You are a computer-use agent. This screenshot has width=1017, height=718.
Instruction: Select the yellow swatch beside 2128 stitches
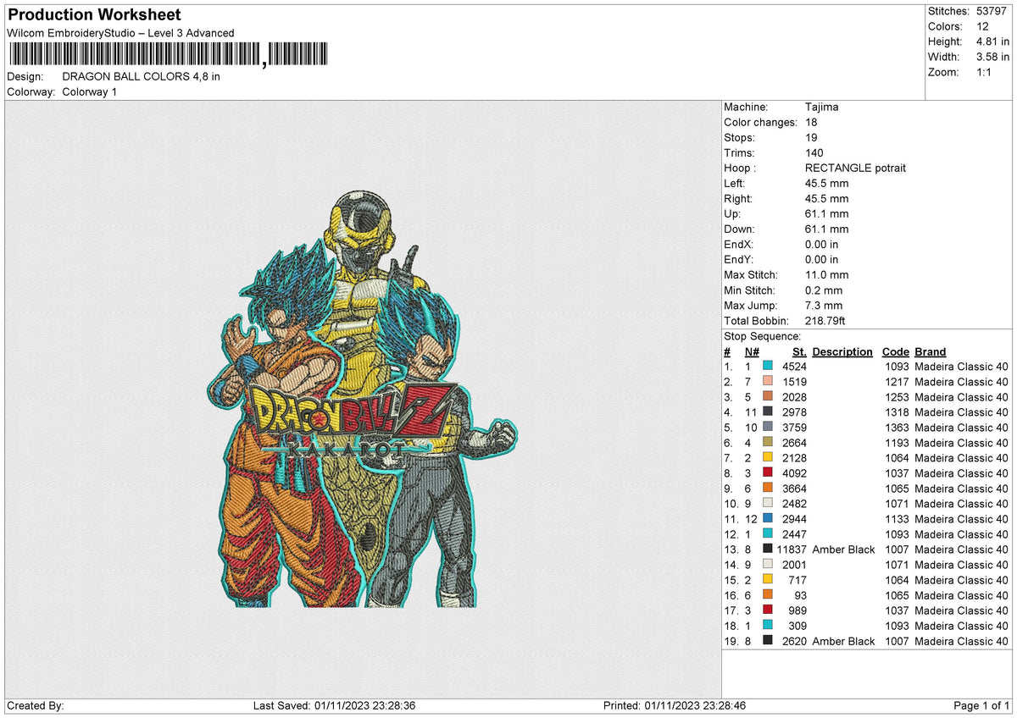pyautogui.click(x=768, y=458)
